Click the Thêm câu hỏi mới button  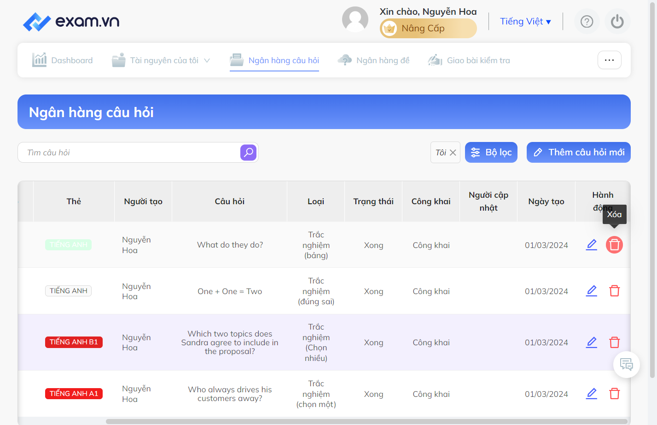click(579, 153)
